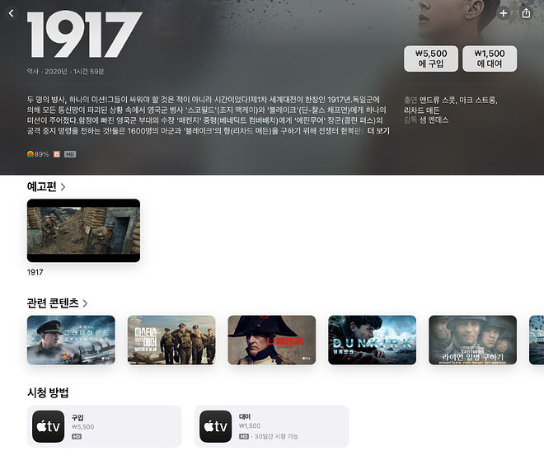This screenshot has height=460, width=544.
Task: Go back using the top-left chevron
Action: pyautogui.click(x=11, y=13)
